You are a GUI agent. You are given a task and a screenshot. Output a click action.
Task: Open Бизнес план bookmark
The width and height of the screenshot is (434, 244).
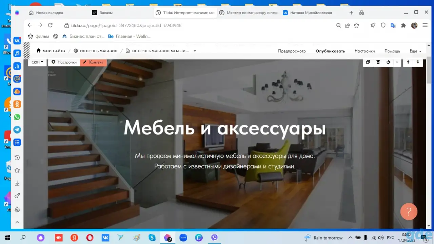click(83, 36)
